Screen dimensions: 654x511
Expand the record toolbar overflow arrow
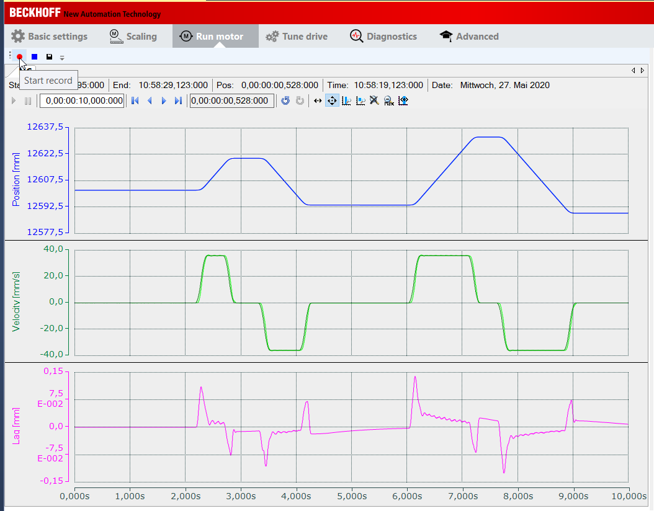62,58
